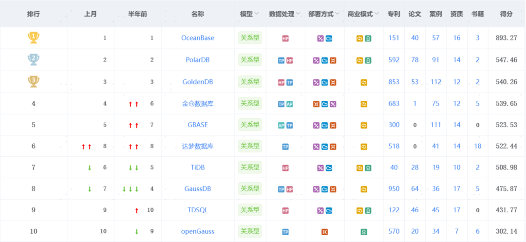Screen dimensions: 526x242
Task: Click the 得分 column header
Action: pyautogui.click(x=506, y=14)
